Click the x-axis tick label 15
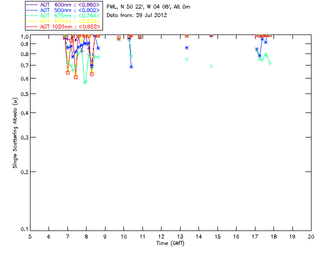The image size is (320, 256). click(x=217, y=236)
